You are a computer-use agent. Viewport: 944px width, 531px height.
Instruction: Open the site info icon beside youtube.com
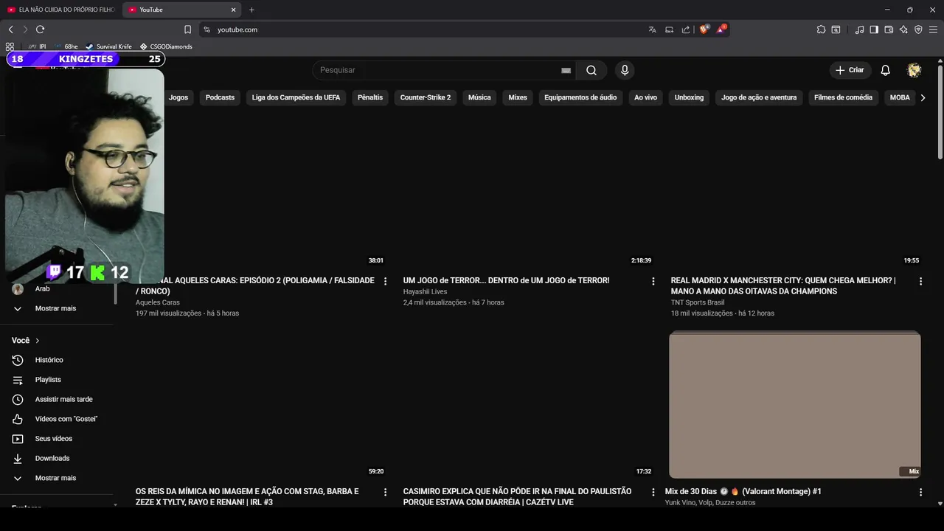[207, 29]
